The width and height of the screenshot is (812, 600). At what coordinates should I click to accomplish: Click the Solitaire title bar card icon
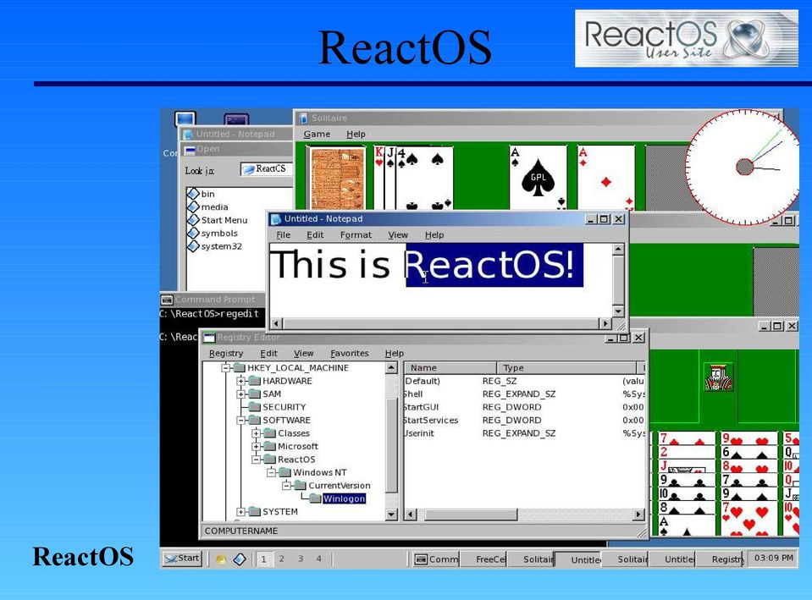coord(303,118)
